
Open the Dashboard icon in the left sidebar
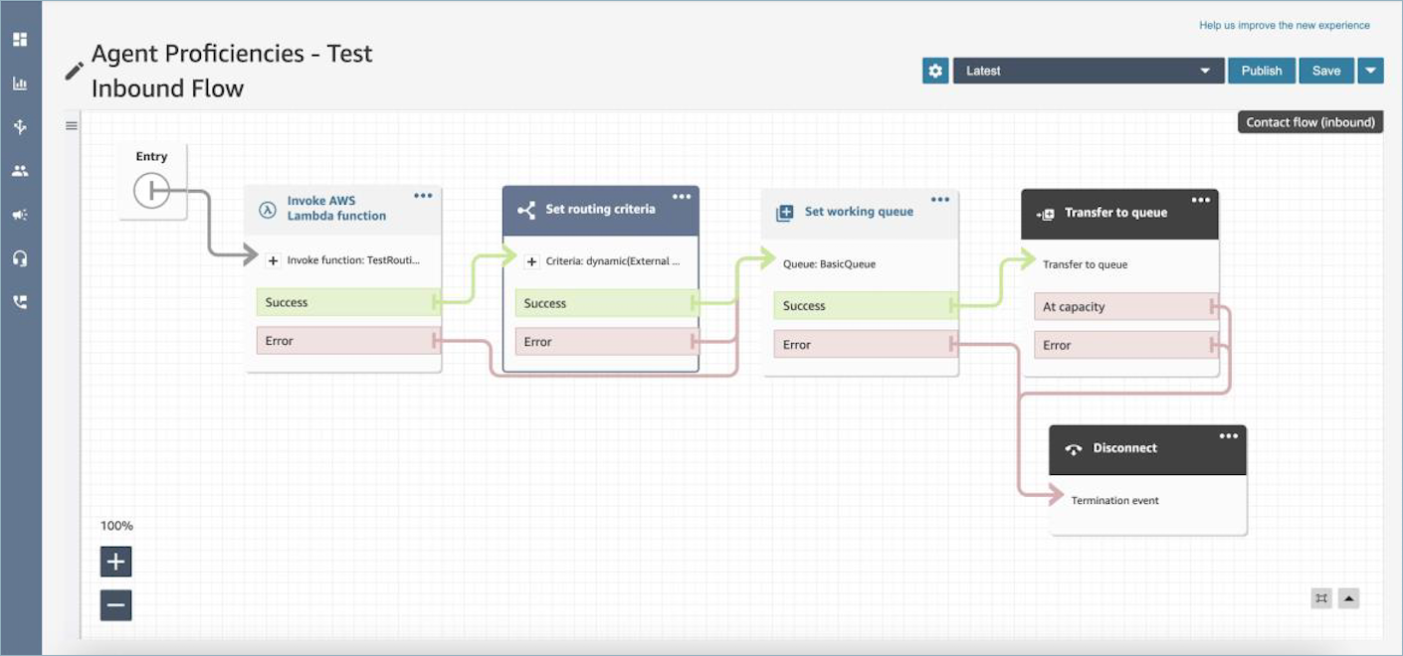[18, 40]
